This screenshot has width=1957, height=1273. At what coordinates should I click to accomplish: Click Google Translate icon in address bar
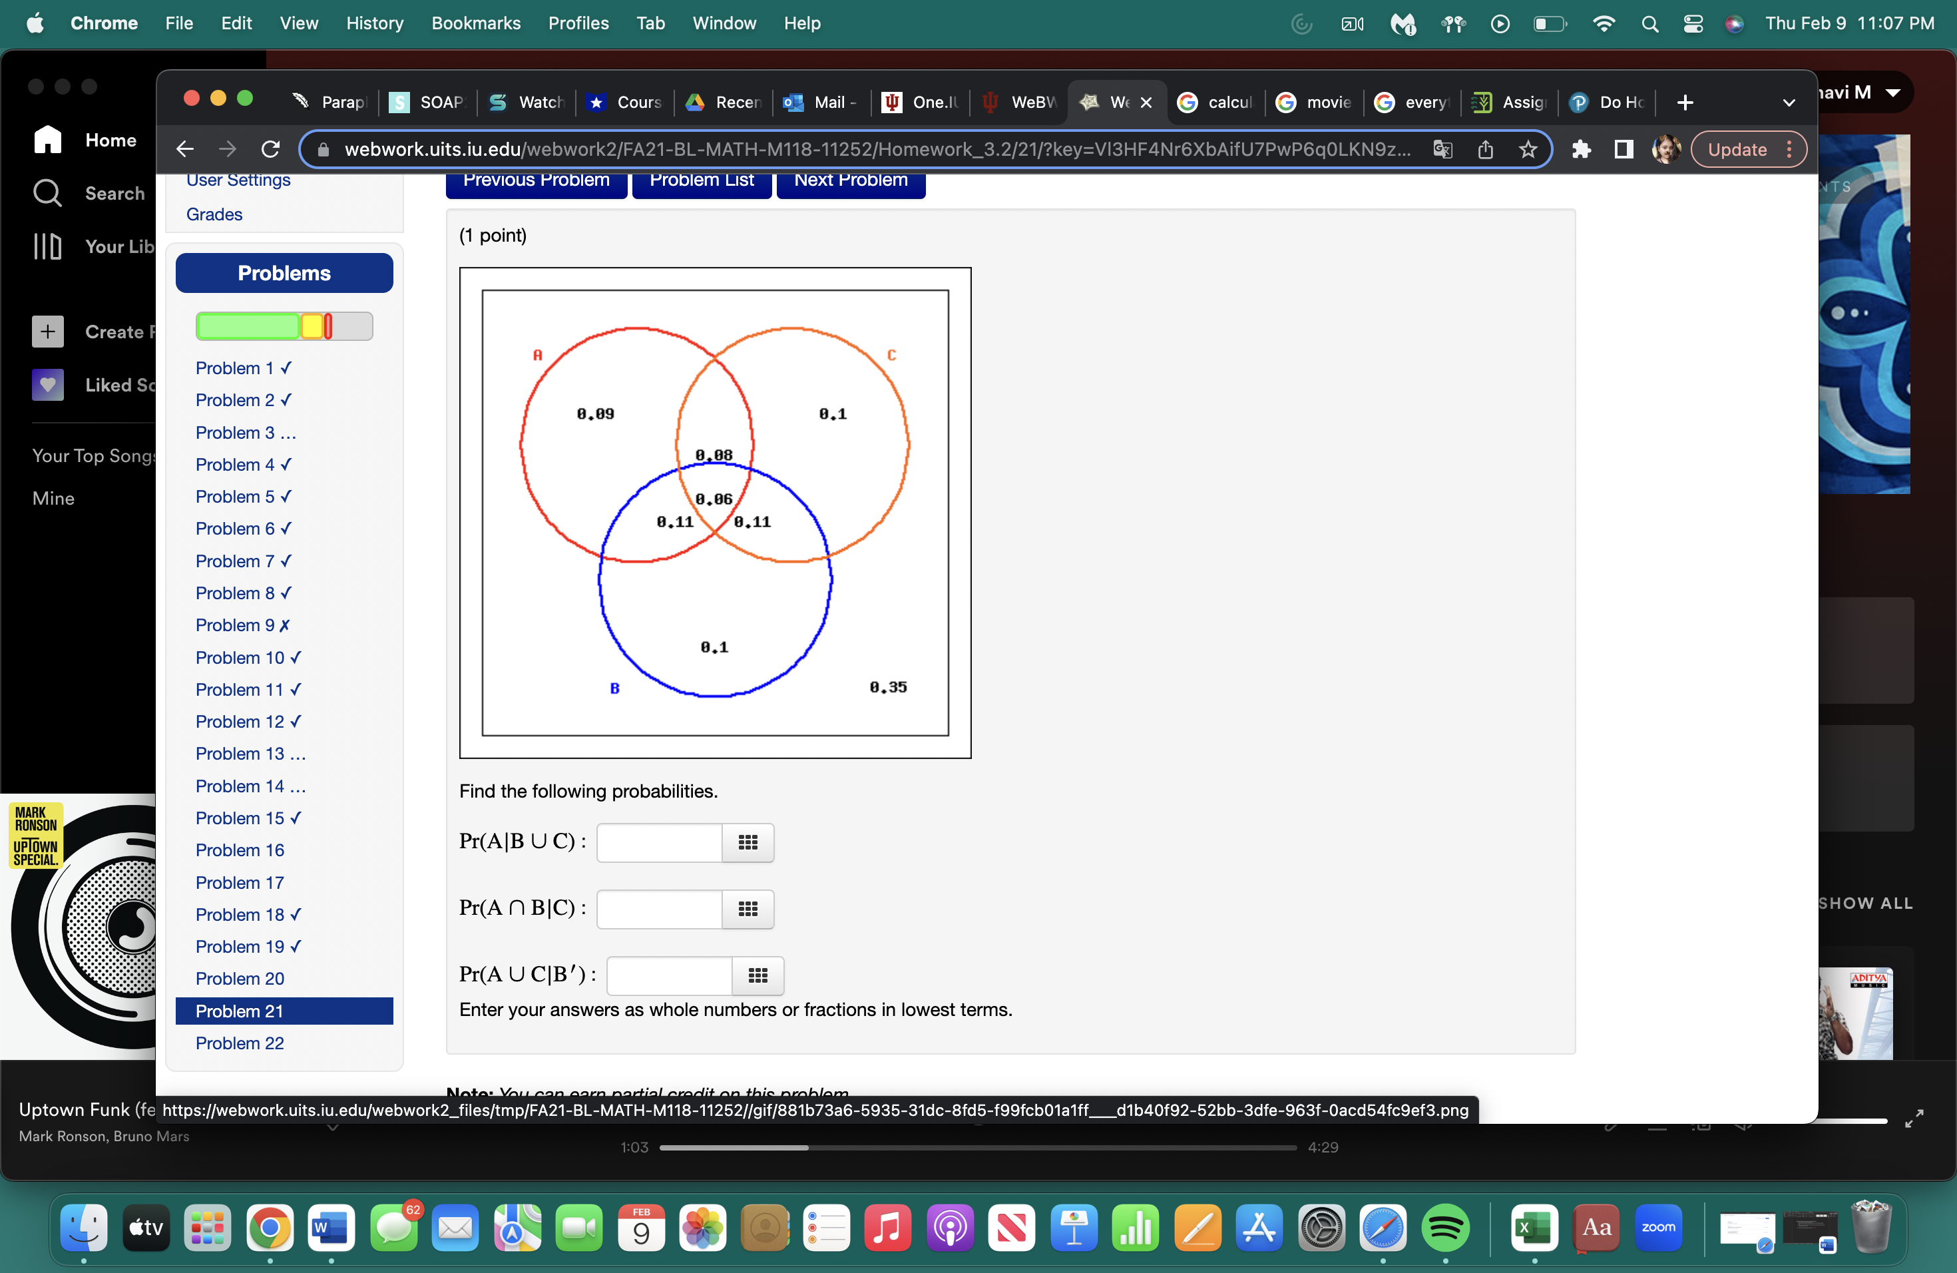click(x=1442, y=149)
